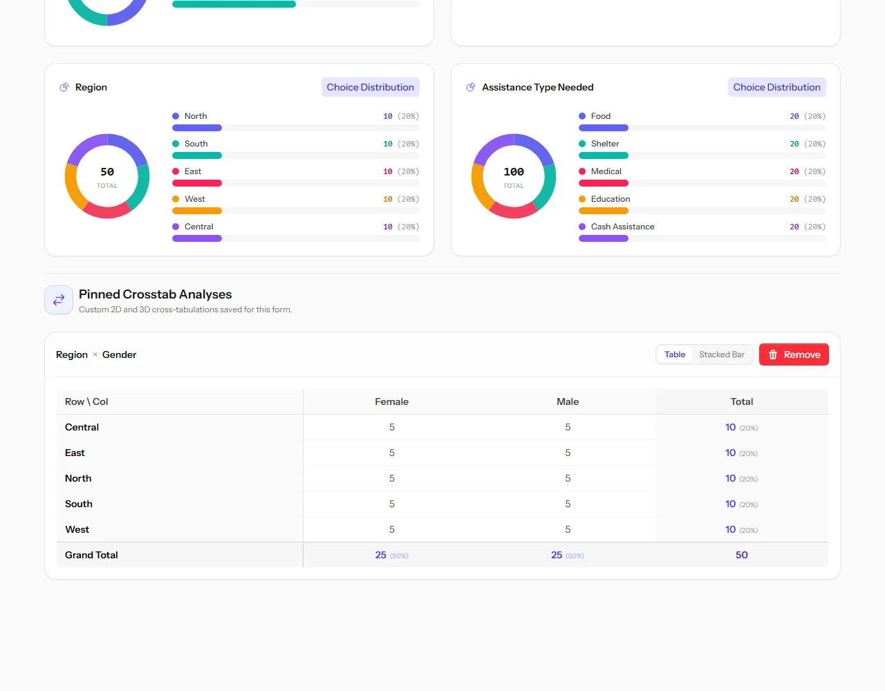The image size is (885, 691).
Task: Remove the Region × Gender crosstab
Action: (x=794, y=354)
